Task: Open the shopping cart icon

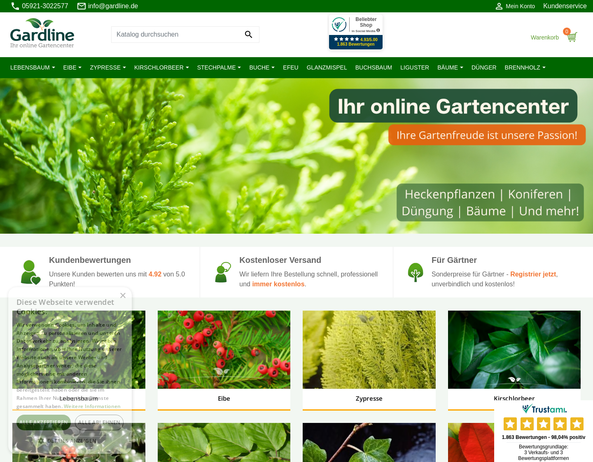Action: tap(572, 37)
